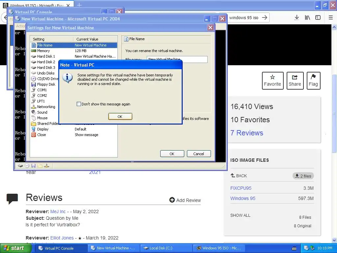Screen dimensions: 337x253
Task: Open the browser library icon
Action: [308, 18]
